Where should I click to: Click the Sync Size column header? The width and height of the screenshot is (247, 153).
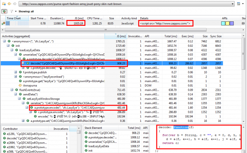click(216, 36)
